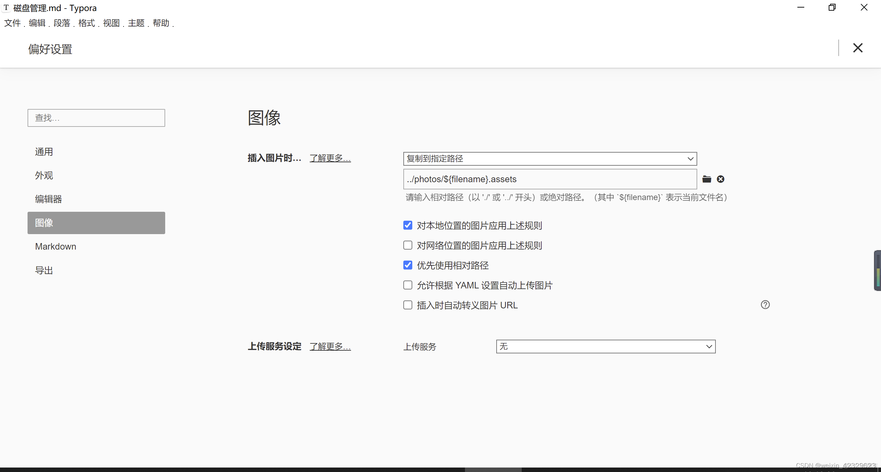
Task: Close the preferences panel with the X
Action: click(858, 48)
